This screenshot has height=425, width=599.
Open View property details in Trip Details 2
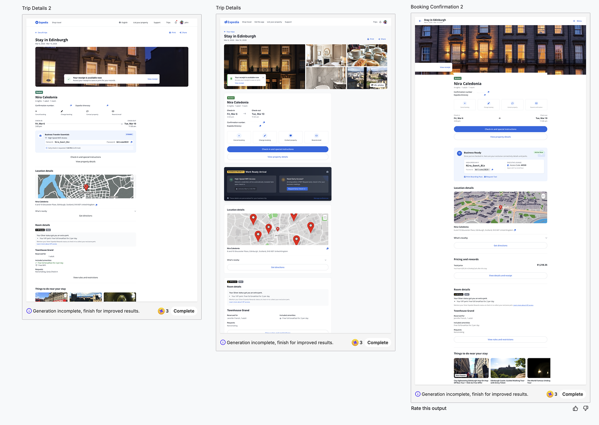86,162
